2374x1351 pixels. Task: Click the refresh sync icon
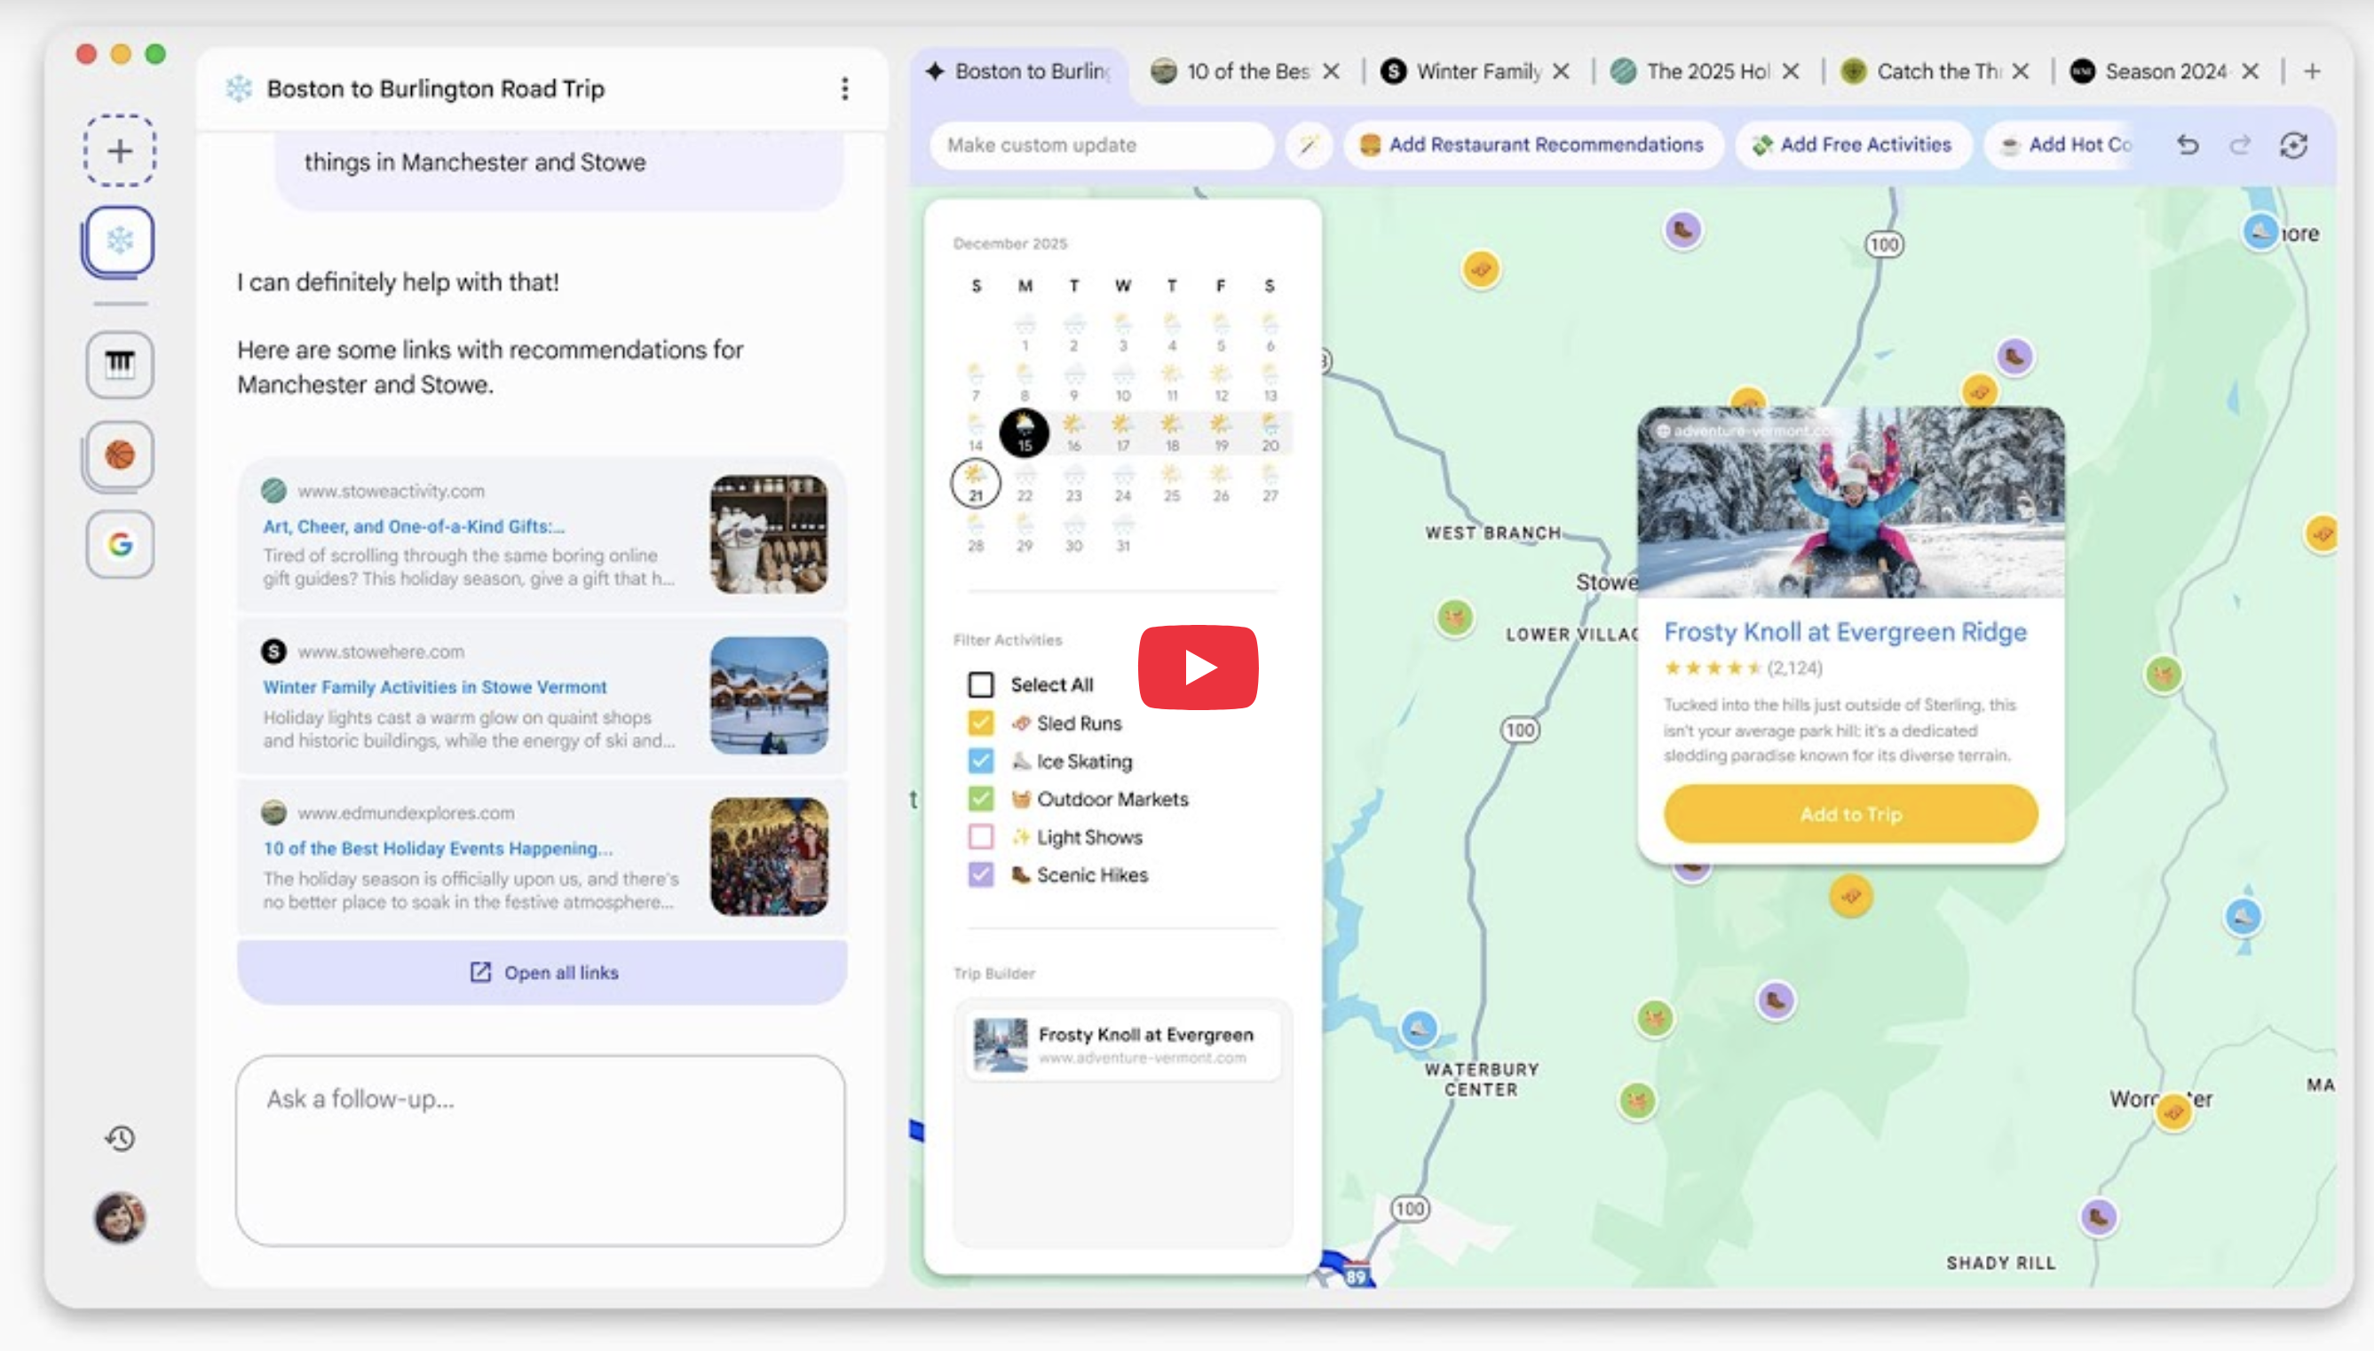point(2293,145)
